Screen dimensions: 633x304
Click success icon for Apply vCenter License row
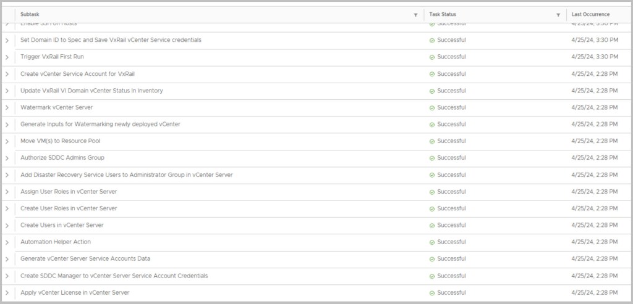432,293
